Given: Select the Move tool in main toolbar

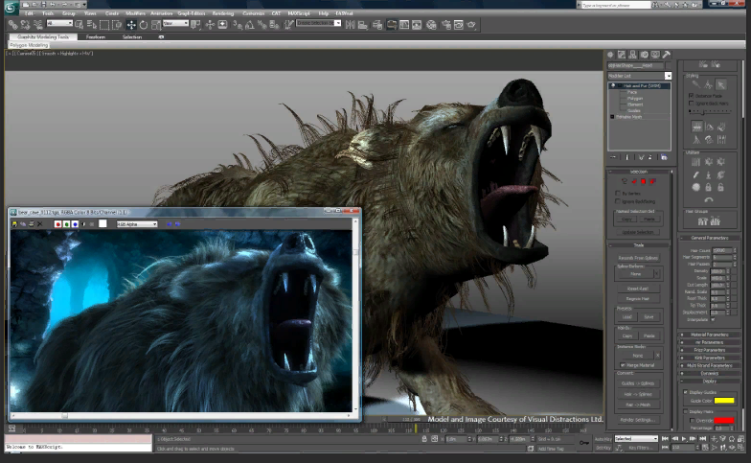Looking at the screenshot, I should 130,25.
